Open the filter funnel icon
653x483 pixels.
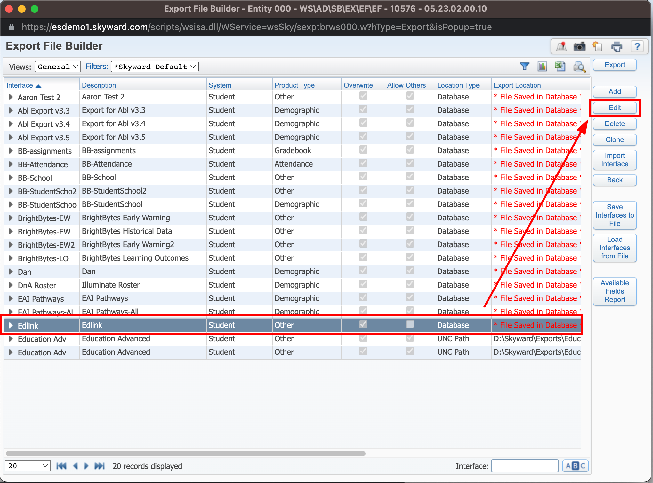[x=524, y=66]
